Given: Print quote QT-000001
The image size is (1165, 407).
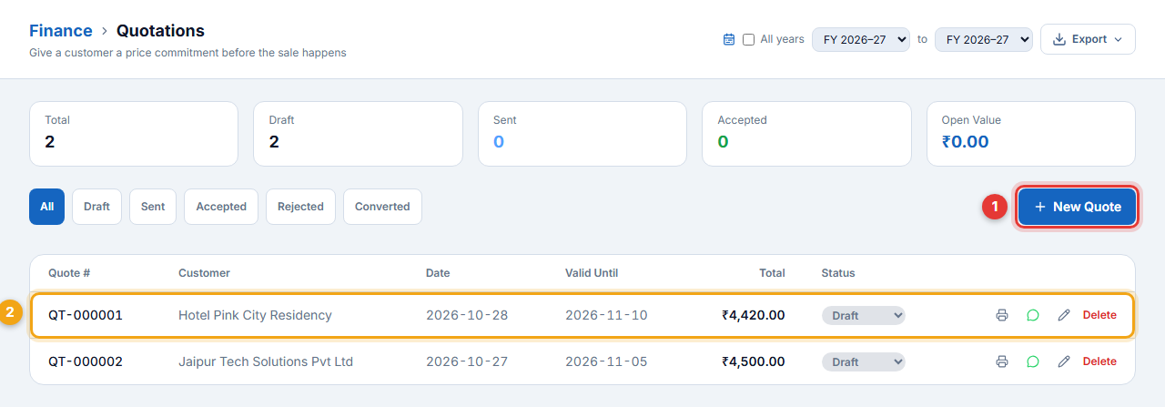Looking at the screenshot, I should (x=1002, y=315).
